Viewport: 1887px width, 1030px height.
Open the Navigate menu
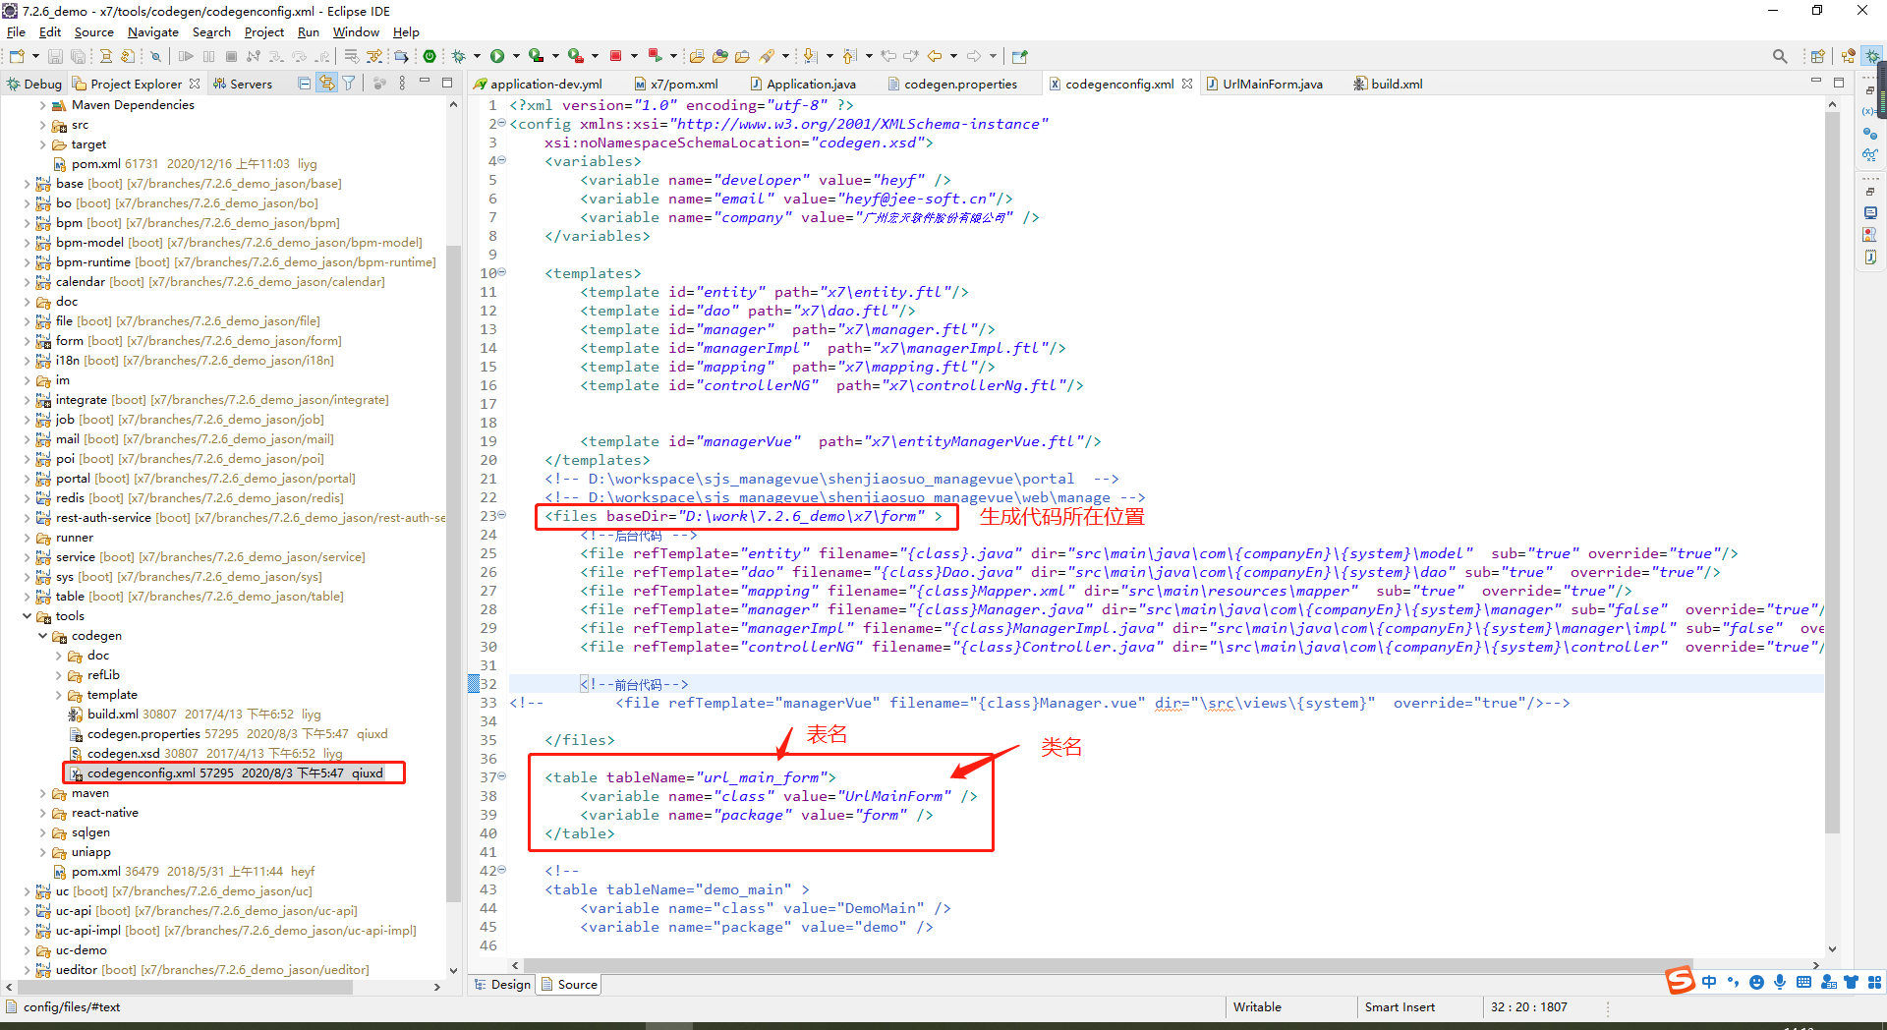(152, 32)
